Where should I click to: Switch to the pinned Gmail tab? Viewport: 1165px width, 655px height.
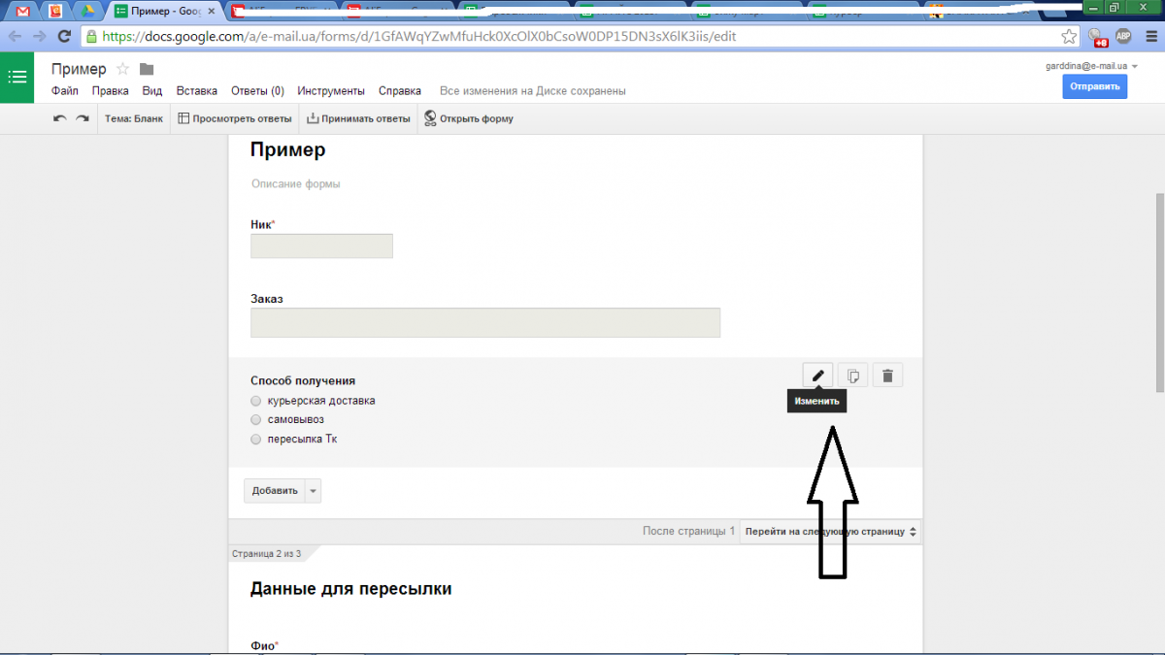click(x=23, y=11)
